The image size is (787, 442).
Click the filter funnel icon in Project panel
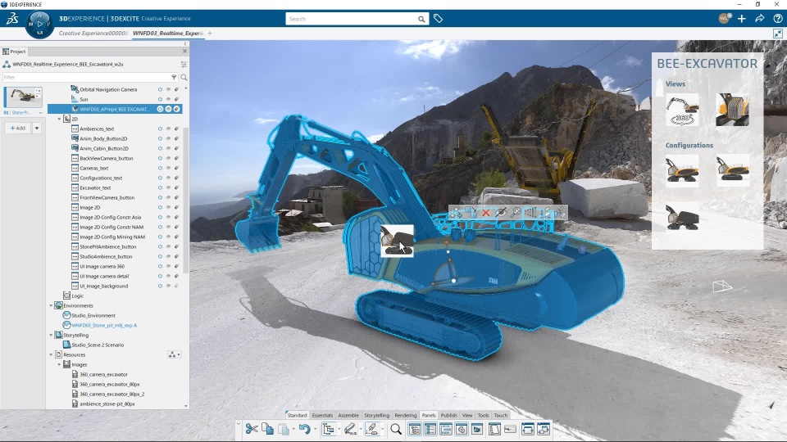coord(174,77)
